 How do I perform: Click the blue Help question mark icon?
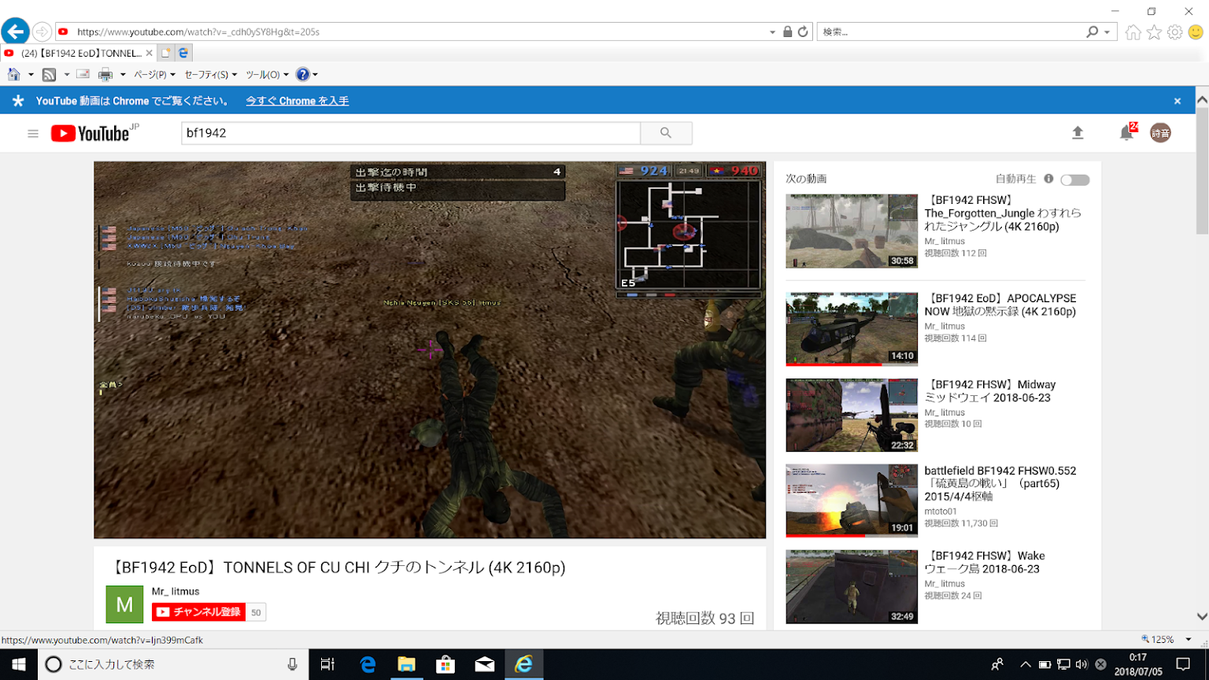(x=302, y=75)
